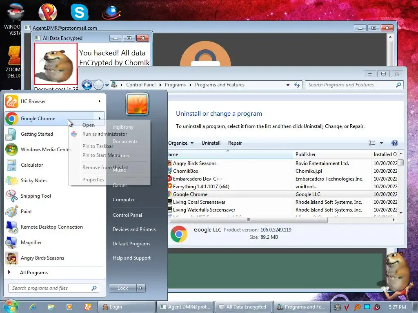Launch the Magnifier icon

(x=12, y=242)
